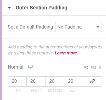The width and height of the screenshot is (106, 100).
Task: Click the LEFT label under padding inputs
Action: [x=74, y=90]
